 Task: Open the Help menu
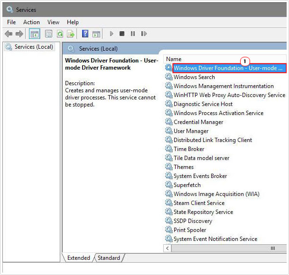[73, 22]
